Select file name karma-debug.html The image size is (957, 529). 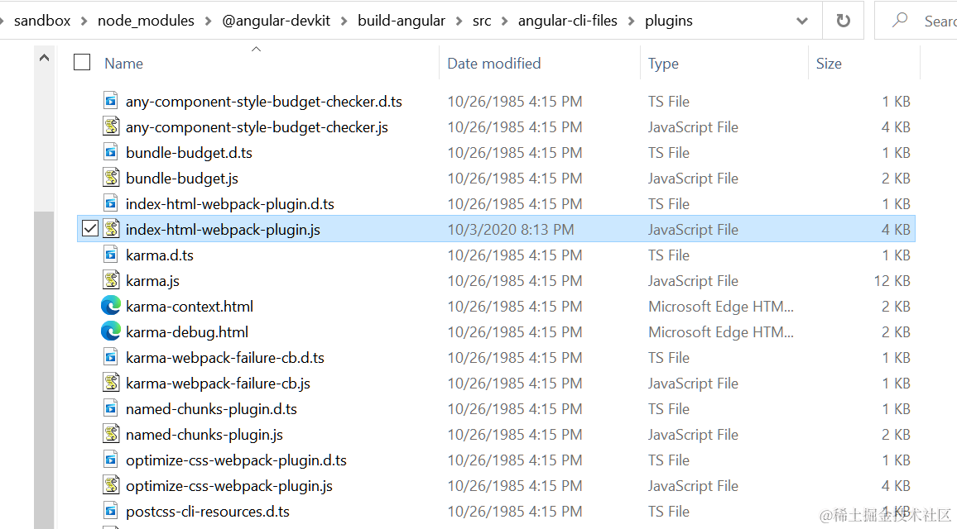pos(187,331)
